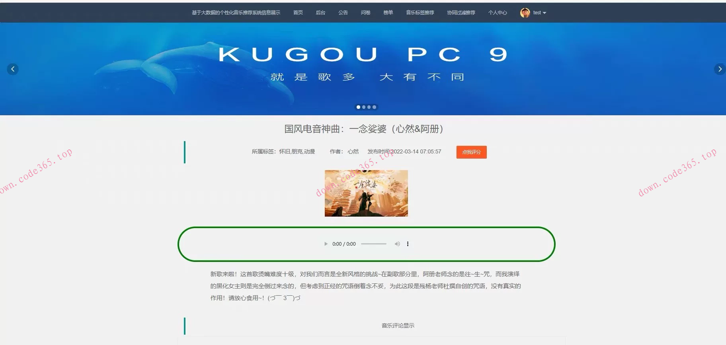Viewport: 726px width, 345px height.
Task: Open 协同过滤推荐 page
Action: [x=461, y=13]
